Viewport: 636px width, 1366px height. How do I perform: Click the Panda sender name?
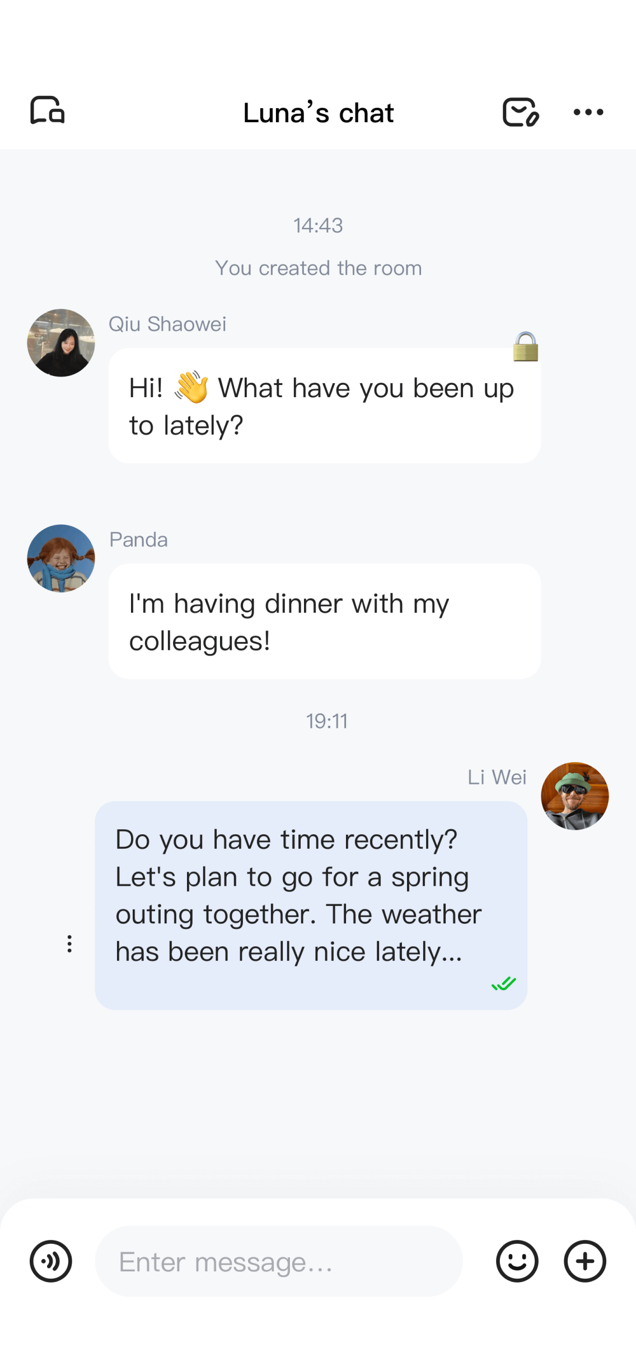click(138, 540)
